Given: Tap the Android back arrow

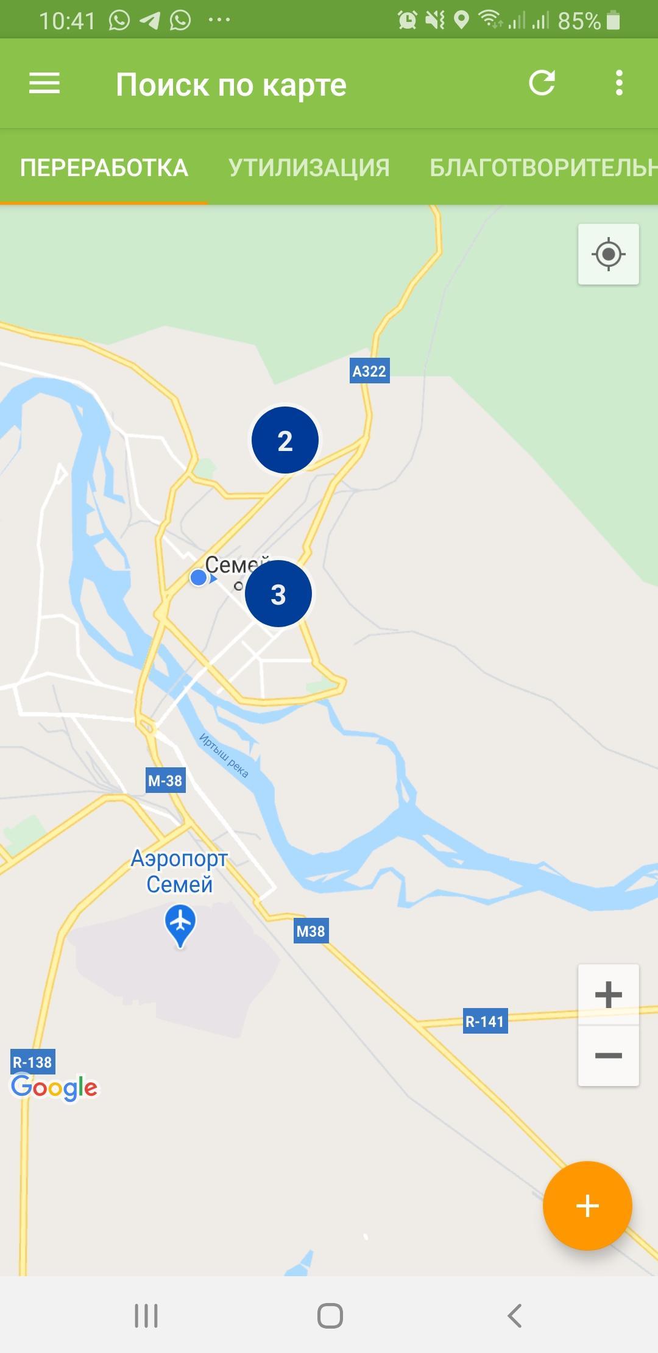Looking at the screenshot, I should point(515,1316).
